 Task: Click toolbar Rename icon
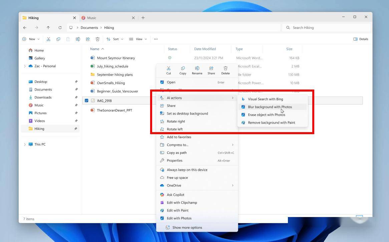(x=78, y=39)
